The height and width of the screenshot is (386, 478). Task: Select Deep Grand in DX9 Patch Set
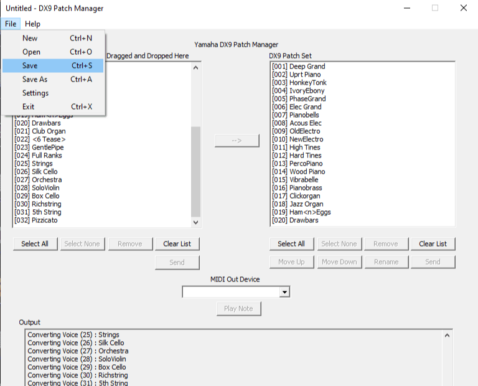pos(307,67)
